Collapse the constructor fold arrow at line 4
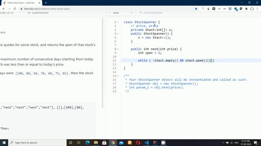Viewport: 261px width, 146px height. click(118, 34)
